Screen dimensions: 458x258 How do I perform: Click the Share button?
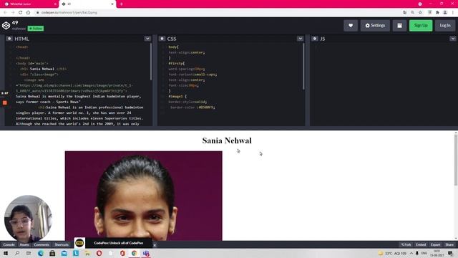449,244
